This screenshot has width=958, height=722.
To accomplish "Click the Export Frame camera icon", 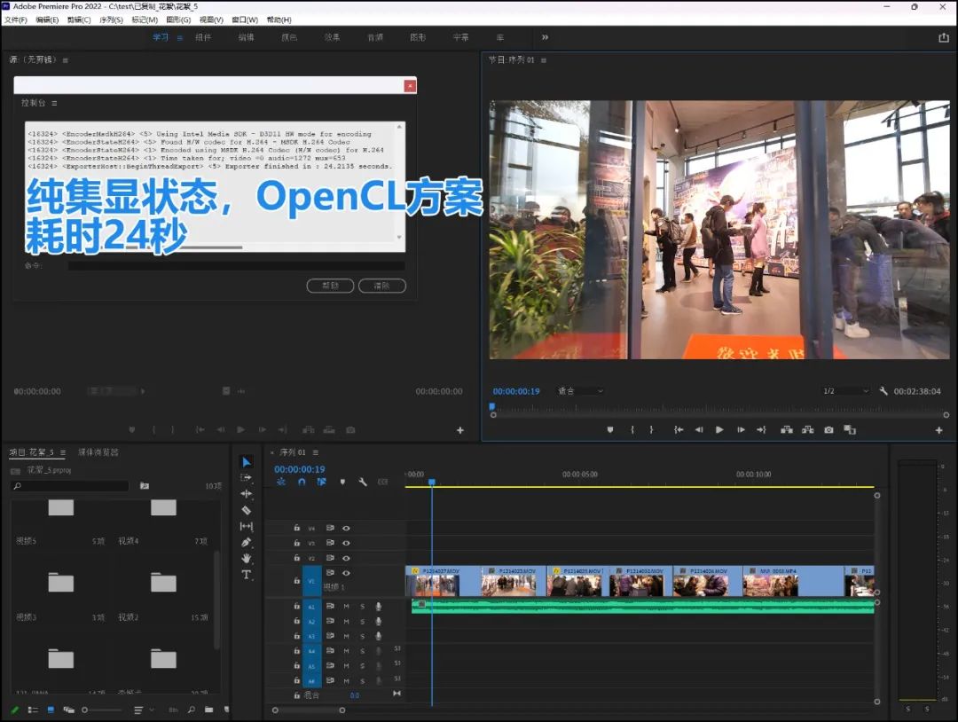I will coord(828,430).
